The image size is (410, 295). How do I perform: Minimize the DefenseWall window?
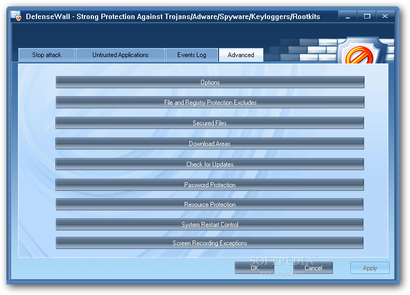348,16
